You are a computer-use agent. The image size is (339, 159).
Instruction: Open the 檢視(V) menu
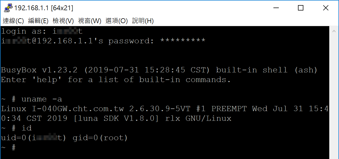pos(63,21)
